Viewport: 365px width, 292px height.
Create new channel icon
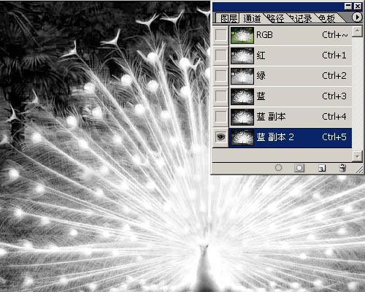coord(322,168)
